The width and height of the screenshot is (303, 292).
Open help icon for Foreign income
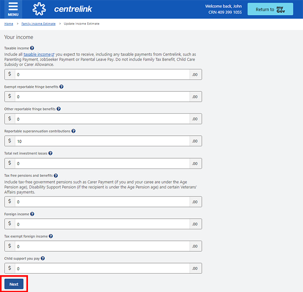tap(32, 214)
